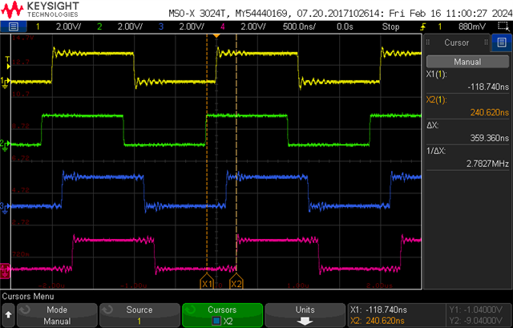Click the trigger time reference triangle
Image resolution: width=513 pixels, height=328 pixels.
tap(216, 35)
